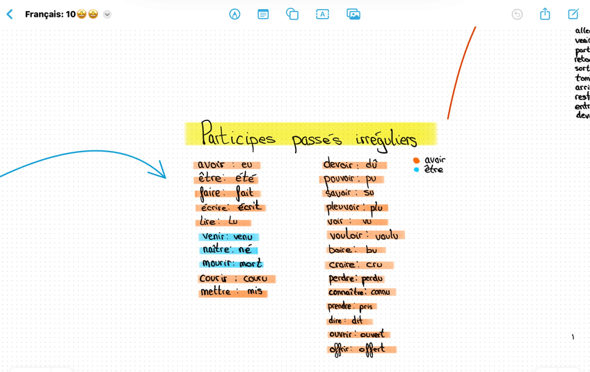Share this board
590x372 pixels.
point(545,14)
